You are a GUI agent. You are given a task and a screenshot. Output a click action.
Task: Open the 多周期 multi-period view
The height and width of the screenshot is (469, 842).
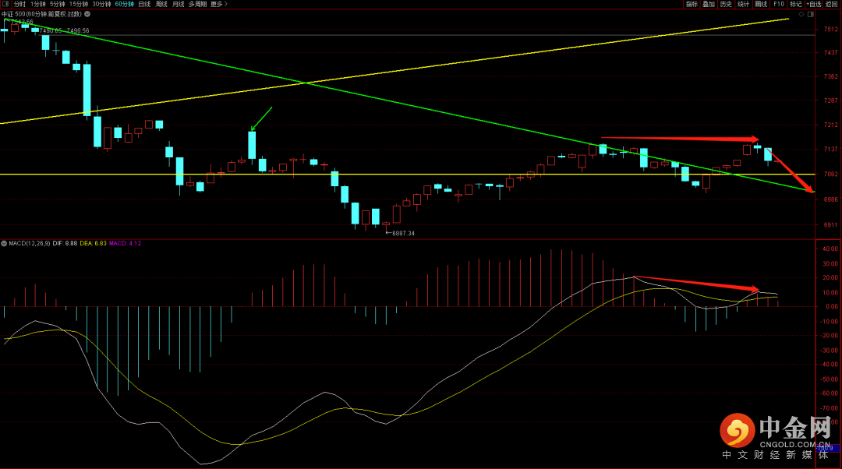(197, 4)
